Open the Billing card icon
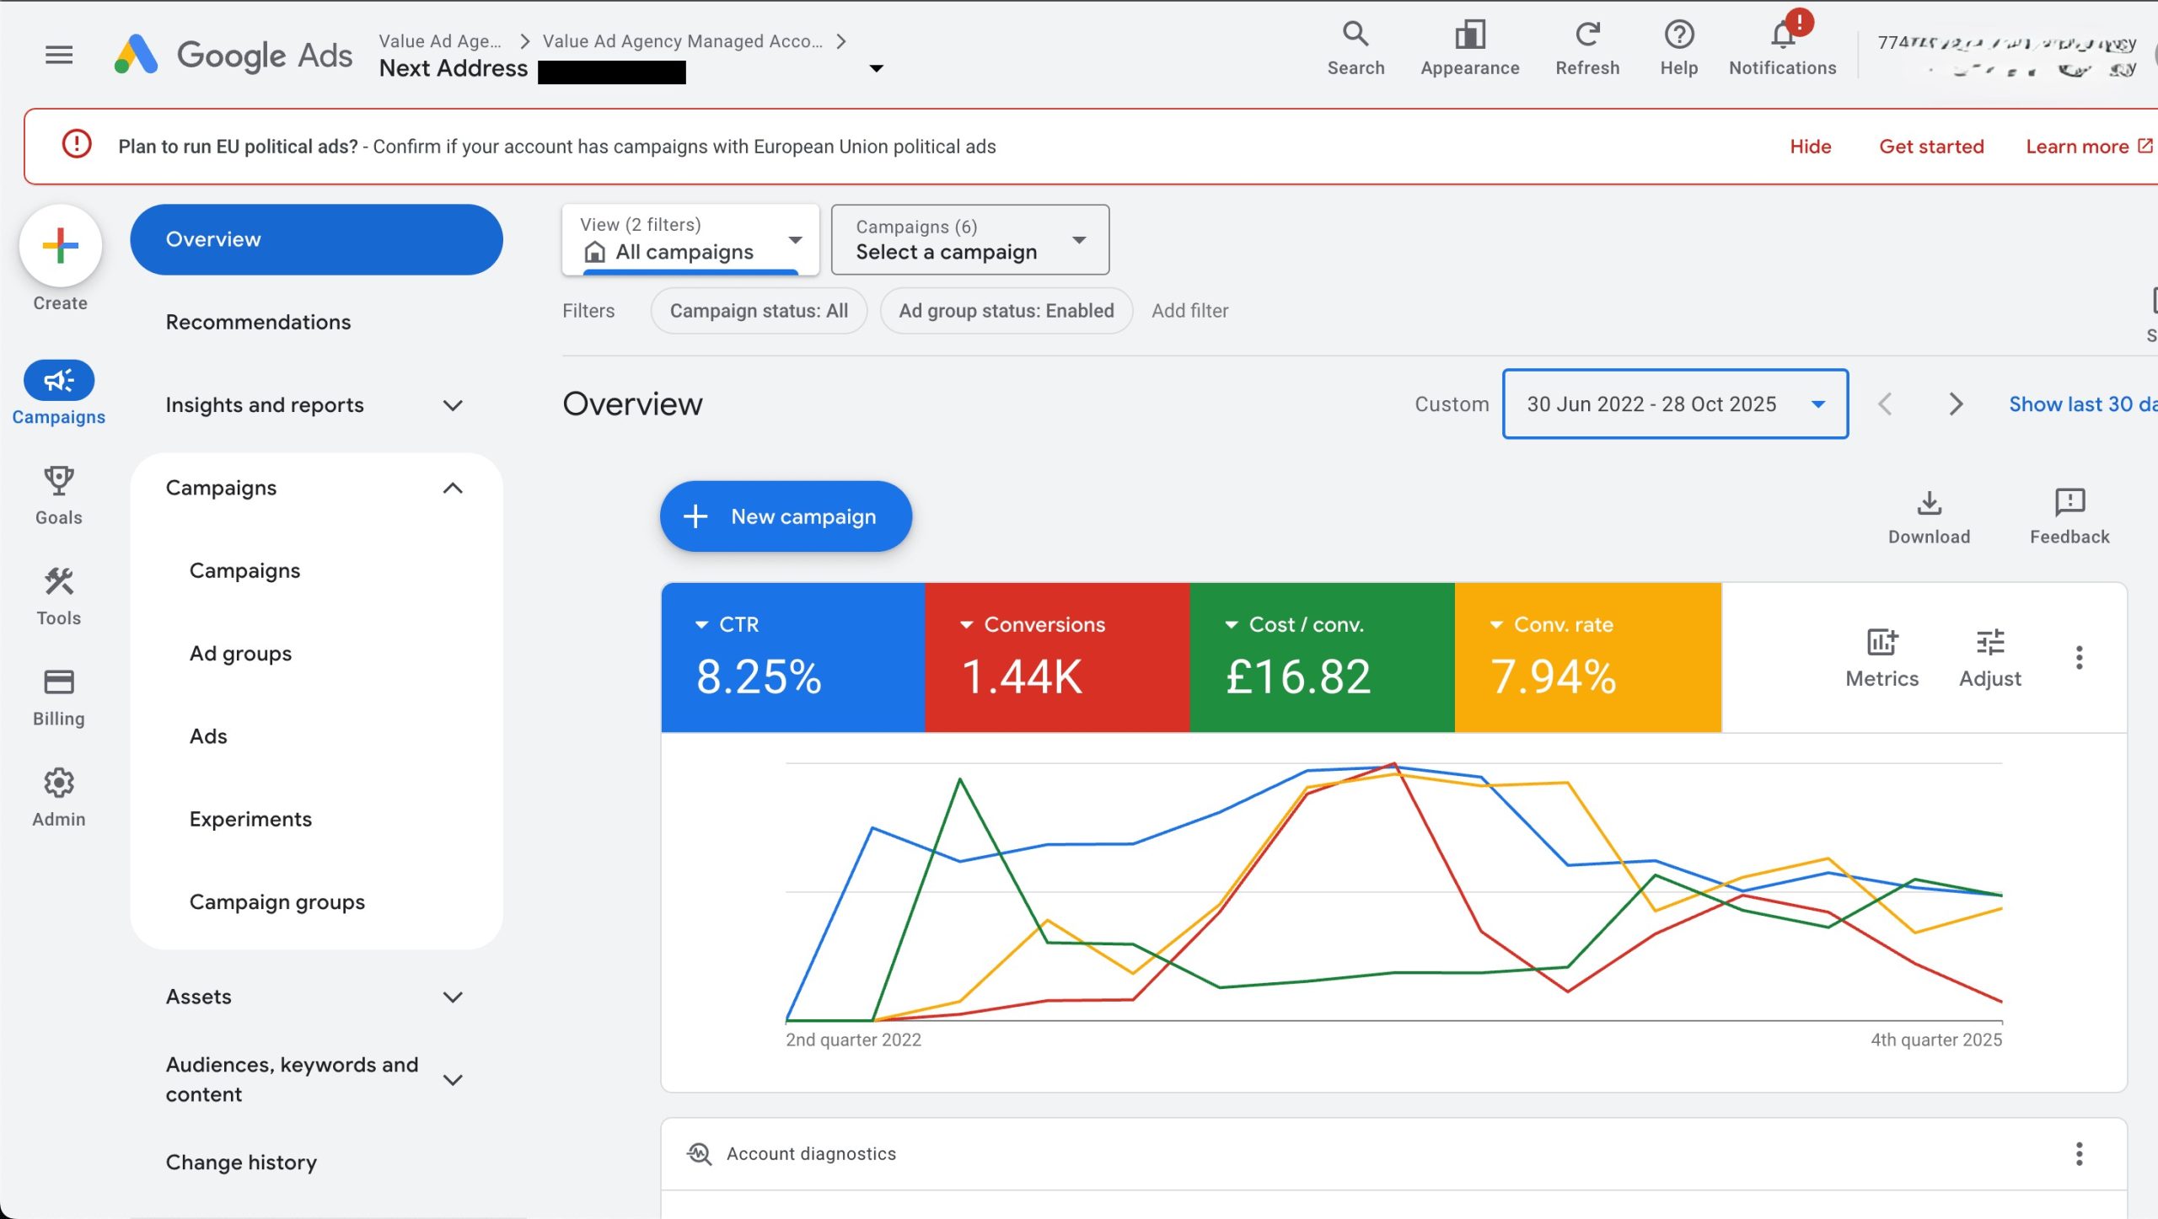2158x1219 pixels. point(58,682)
